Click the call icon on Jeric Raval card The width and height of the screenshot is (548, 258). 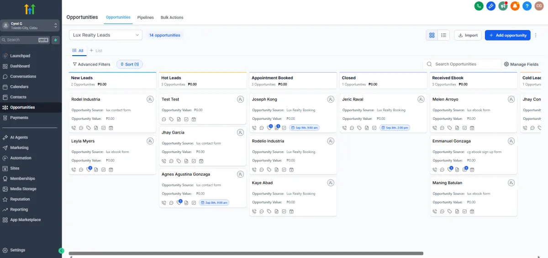[x=345, y=128]
